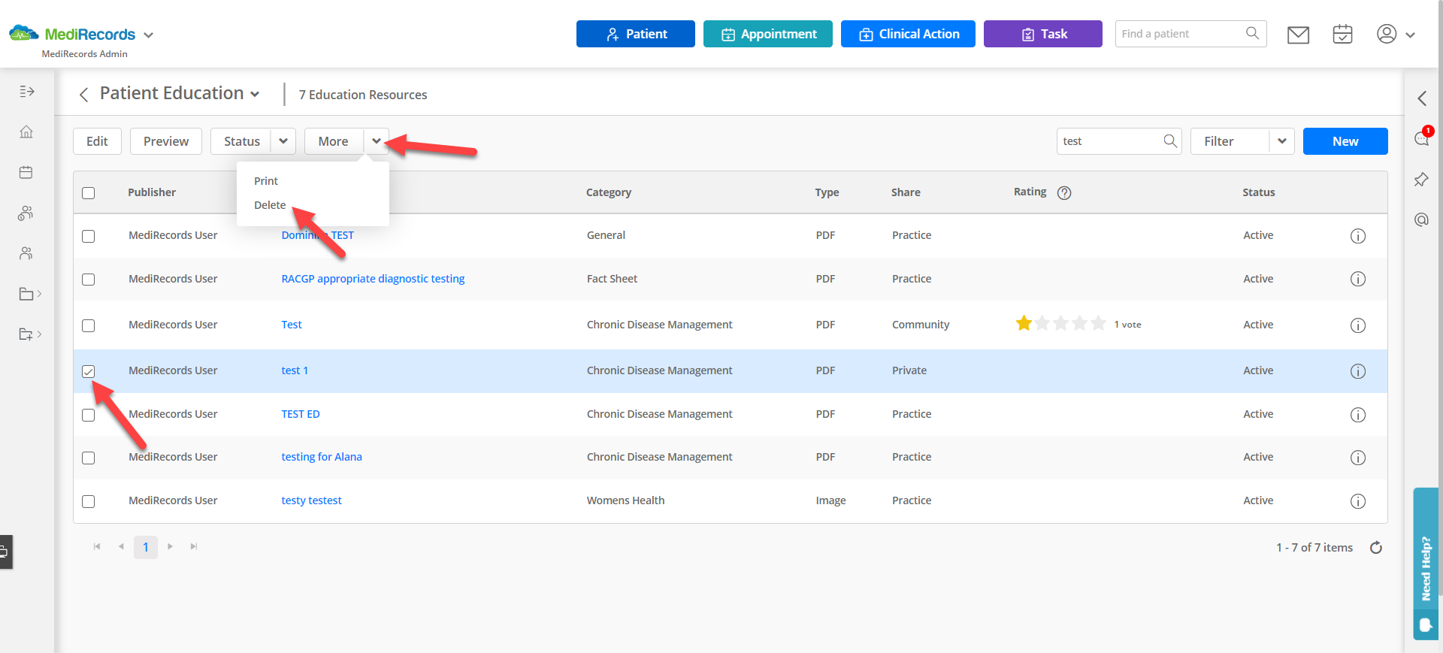Click the search icon in the test field
This screenshot has height=653, width=1443.
tap(1170, 141)
